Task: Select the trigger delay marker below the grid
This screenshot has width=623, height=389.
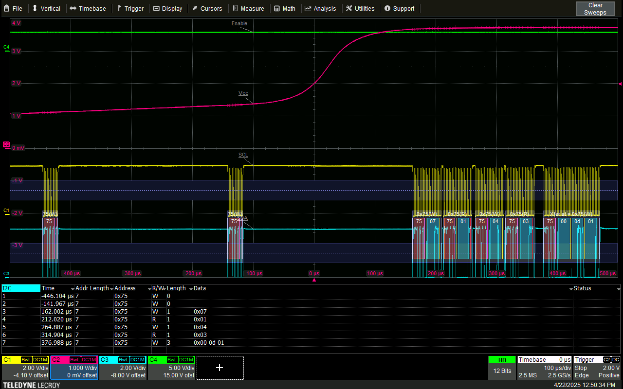Action: click(314, 280)
